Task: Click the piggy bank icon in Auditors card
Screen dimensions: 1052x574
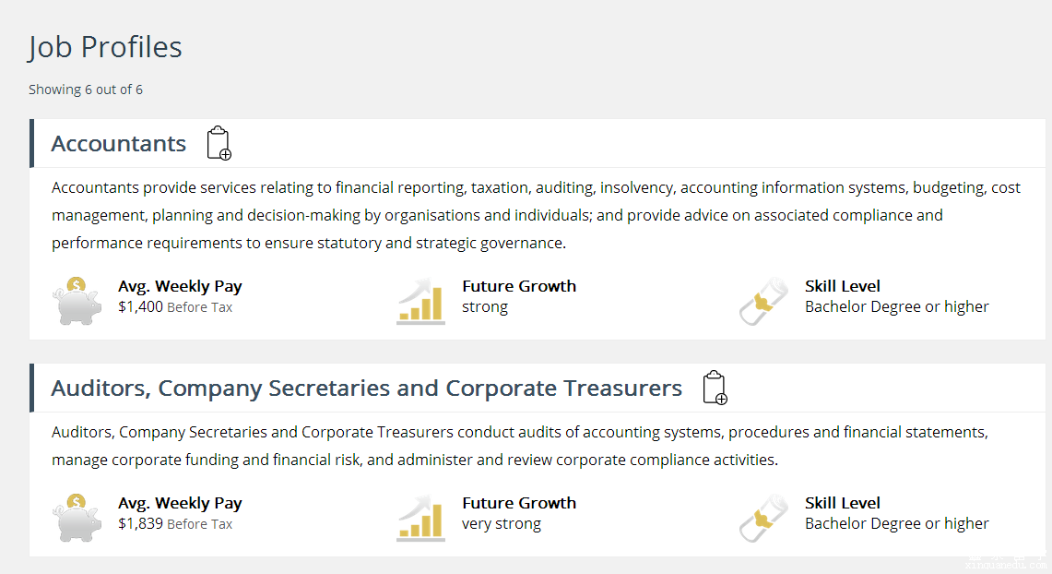Action: (77, 517)
